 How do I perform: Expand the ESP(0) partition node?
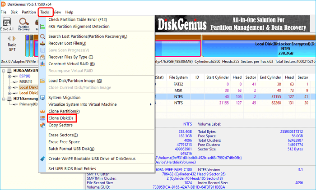pyautogui.click(x=9, y=77)
